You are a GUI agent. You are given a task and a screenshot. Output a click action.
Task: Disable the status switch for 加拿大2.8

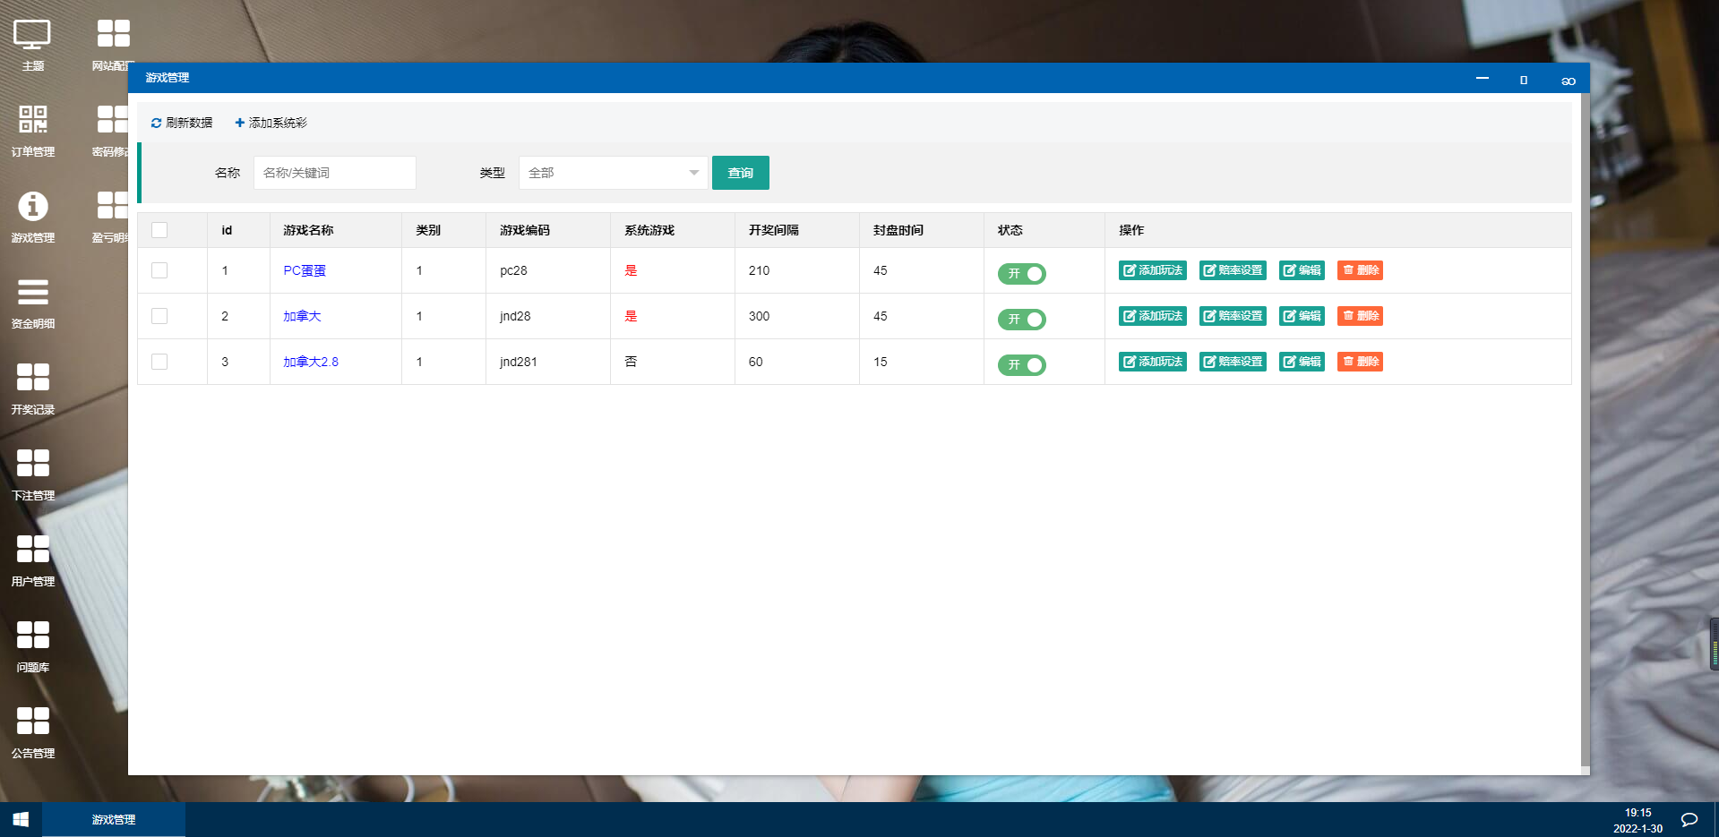click(x=1021, y=365)
